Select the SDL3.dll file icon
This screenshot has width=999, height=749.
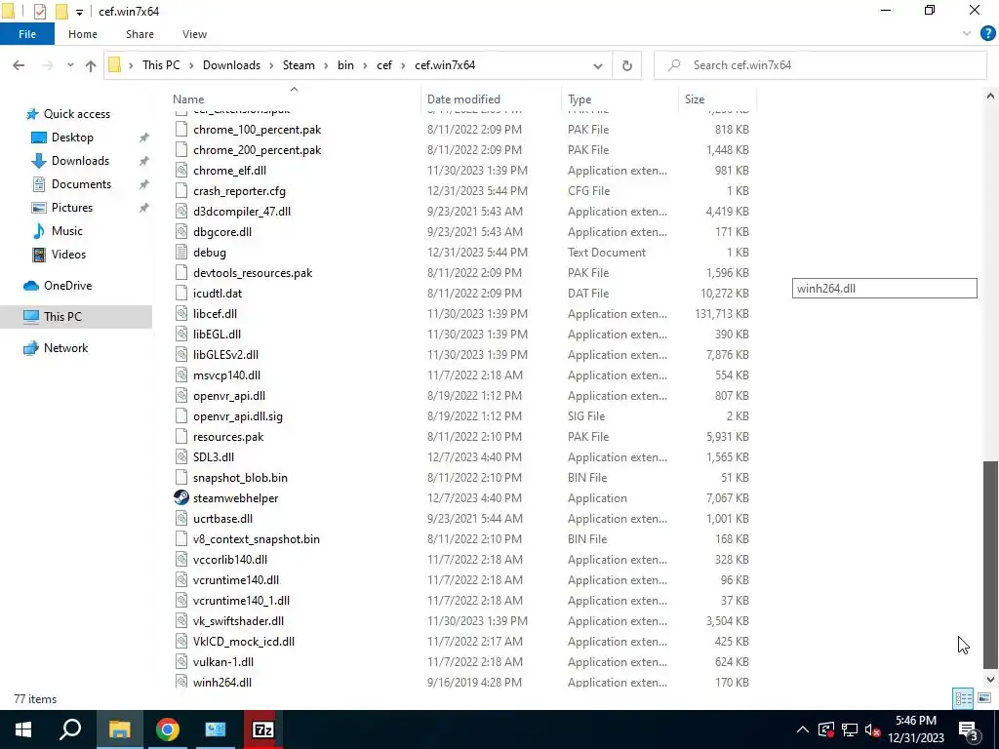(181, 456)
